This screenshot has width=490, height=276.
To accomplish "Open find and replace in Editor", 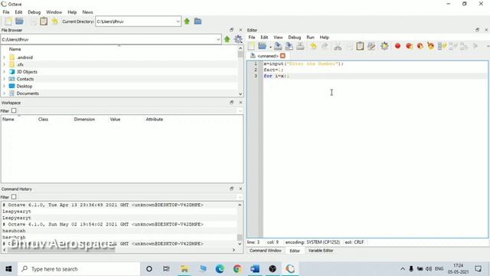I will pyautogui.click(x=371, y=46).
